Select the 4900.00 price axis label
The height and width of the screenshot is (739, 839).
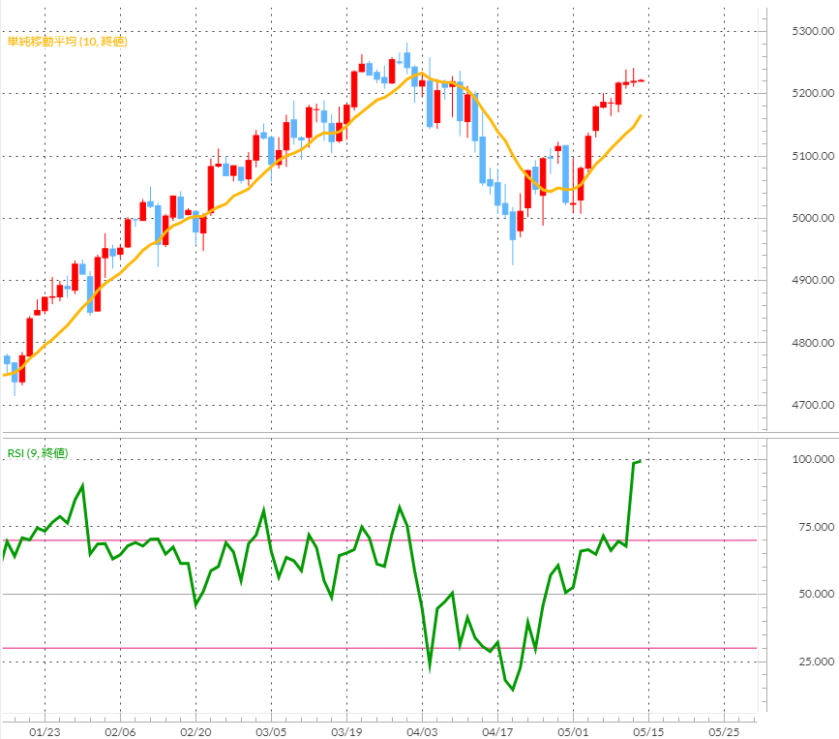[813, 280]
